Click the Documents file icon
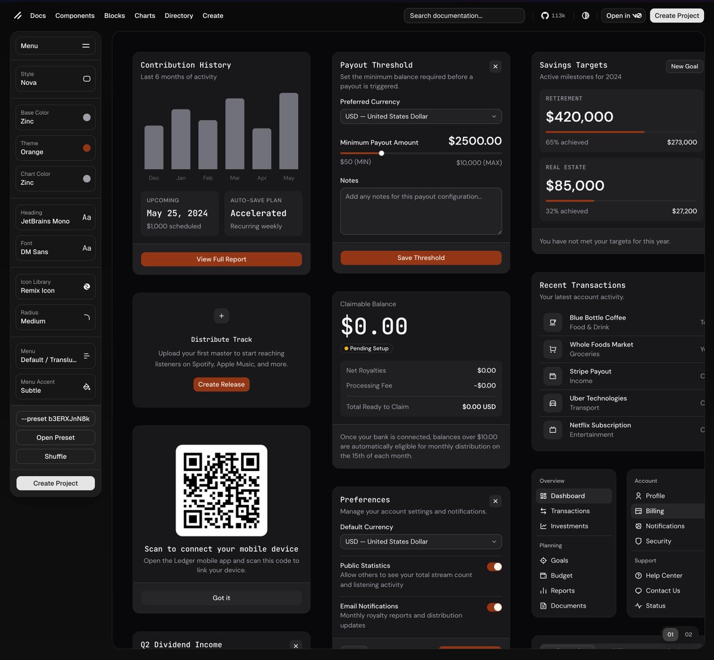The image size is (714, 660). (x=543, y=606)
